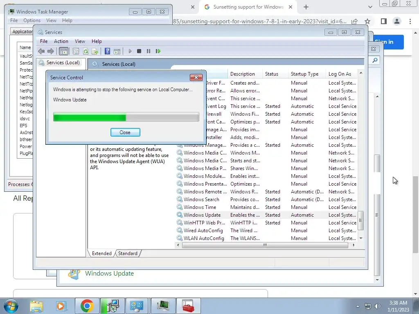Open the Help menu in Services window
Screen dimensions: 419x314
tap(97, 41)
